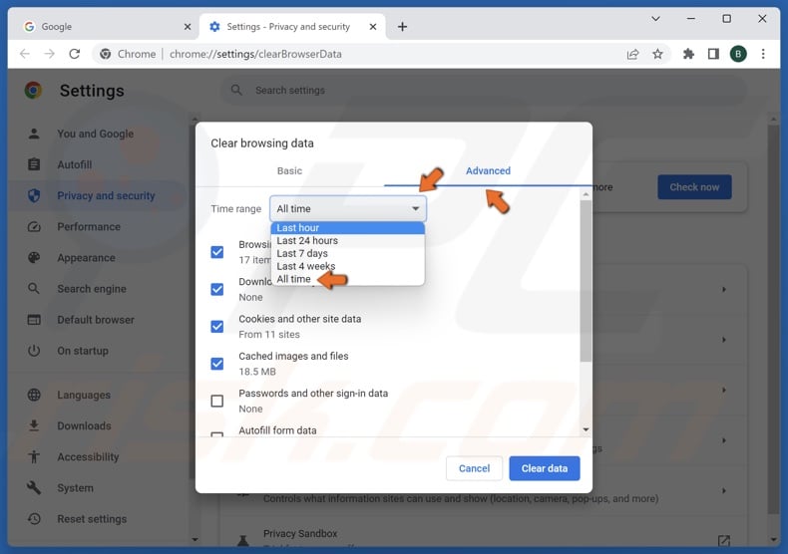Open tab search chevron in title bar
Viewport: 788px width, 554px height.
pyautogui.click(x=655, y=19)
